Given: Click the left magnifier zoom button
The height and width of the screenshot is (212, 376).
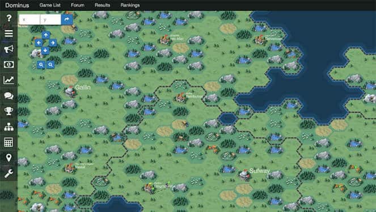Looking at the screenshot, I should point(41,65).
